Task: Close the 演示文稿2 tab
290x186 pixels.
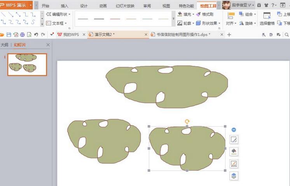Action: click(x=146, y=34)
